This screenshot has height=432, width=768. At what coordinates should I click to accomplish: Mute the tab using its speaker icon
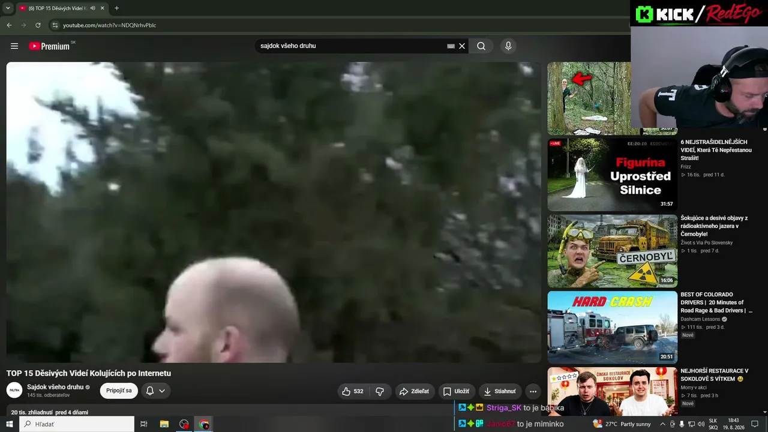(92, 8)
